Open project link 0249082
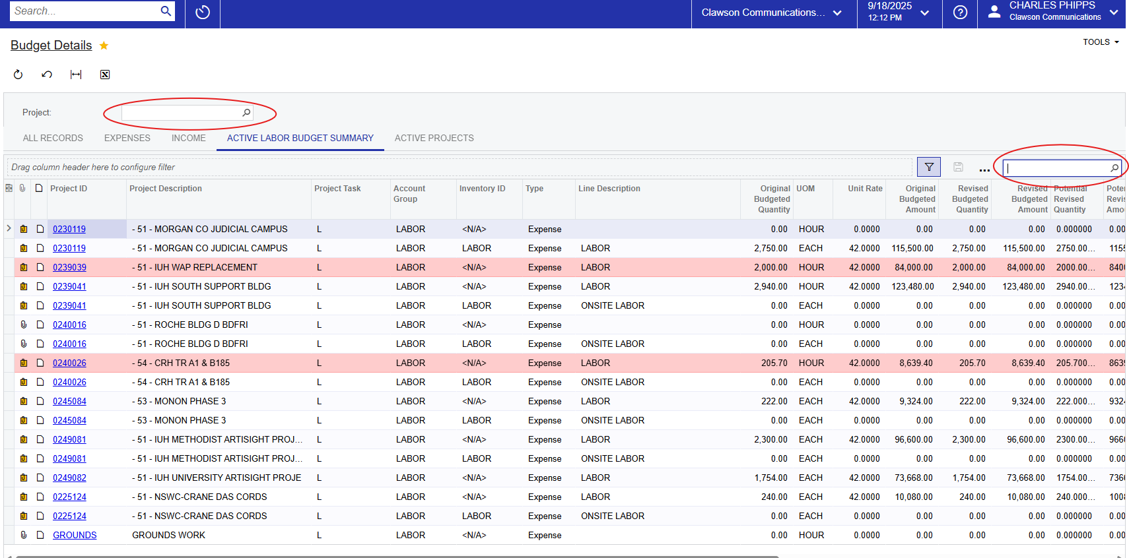Image resolution: width=1129 pixels, height=558 pixels. click(69, 478)
